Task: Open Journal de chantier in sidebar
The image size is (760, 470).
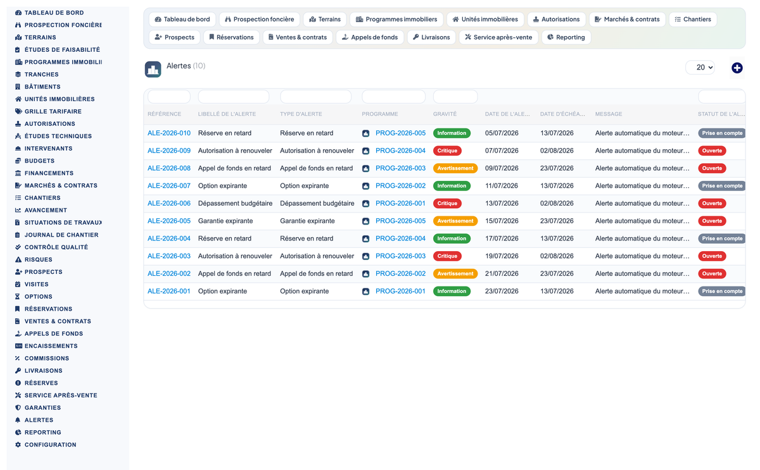Action: click(x=61, y=235)
